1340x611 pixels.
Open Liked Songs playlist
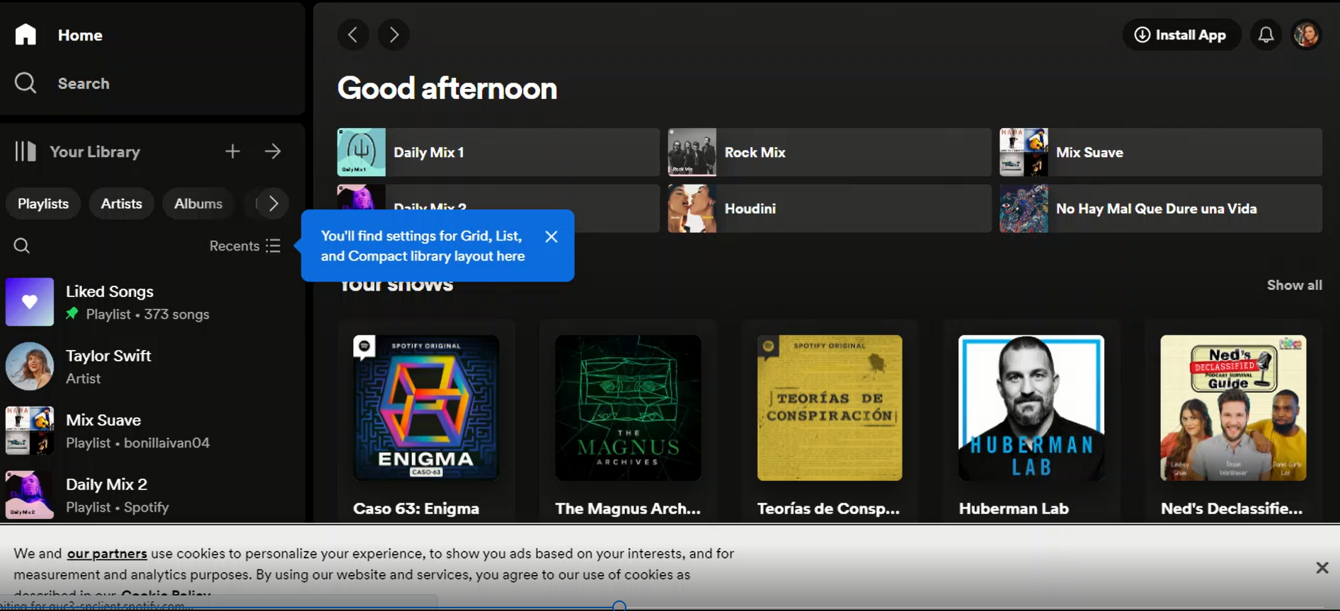152,302
